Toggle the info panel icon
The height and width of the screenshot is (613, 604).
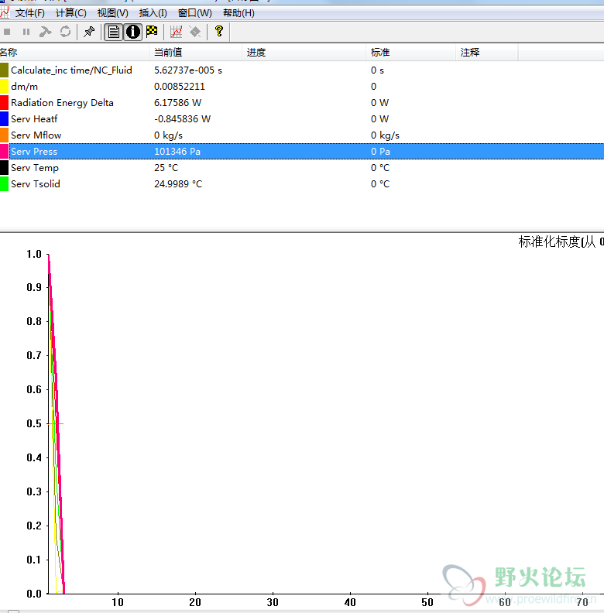[133, 32]
